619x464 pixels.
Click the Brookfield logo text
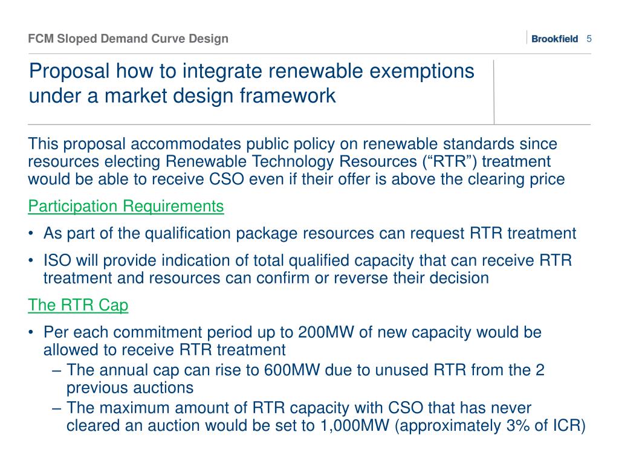click(554, 39)
